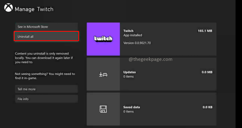Click the thegeekpage.com watermark text

(x=150, y=59)
